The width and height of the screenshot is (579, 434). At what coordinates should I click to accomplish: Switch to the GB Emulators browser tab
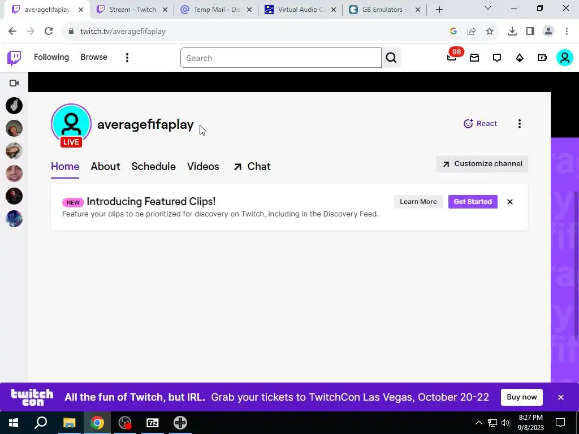pos(384,10)
